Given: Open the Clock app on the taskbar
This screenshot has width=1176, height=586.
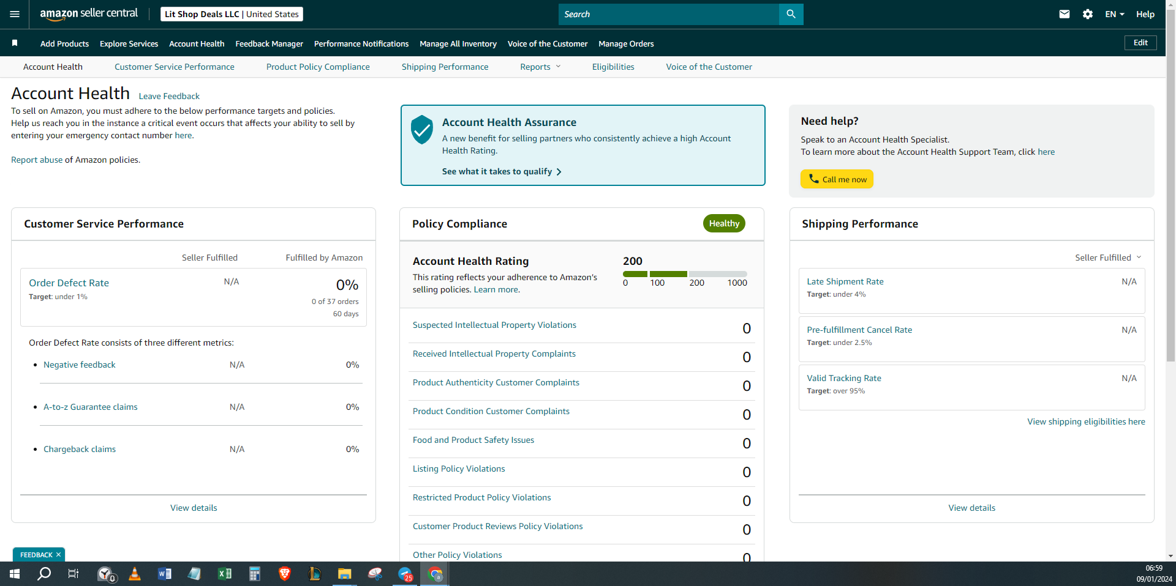Looking at the screenshot, I should (107, 574).
